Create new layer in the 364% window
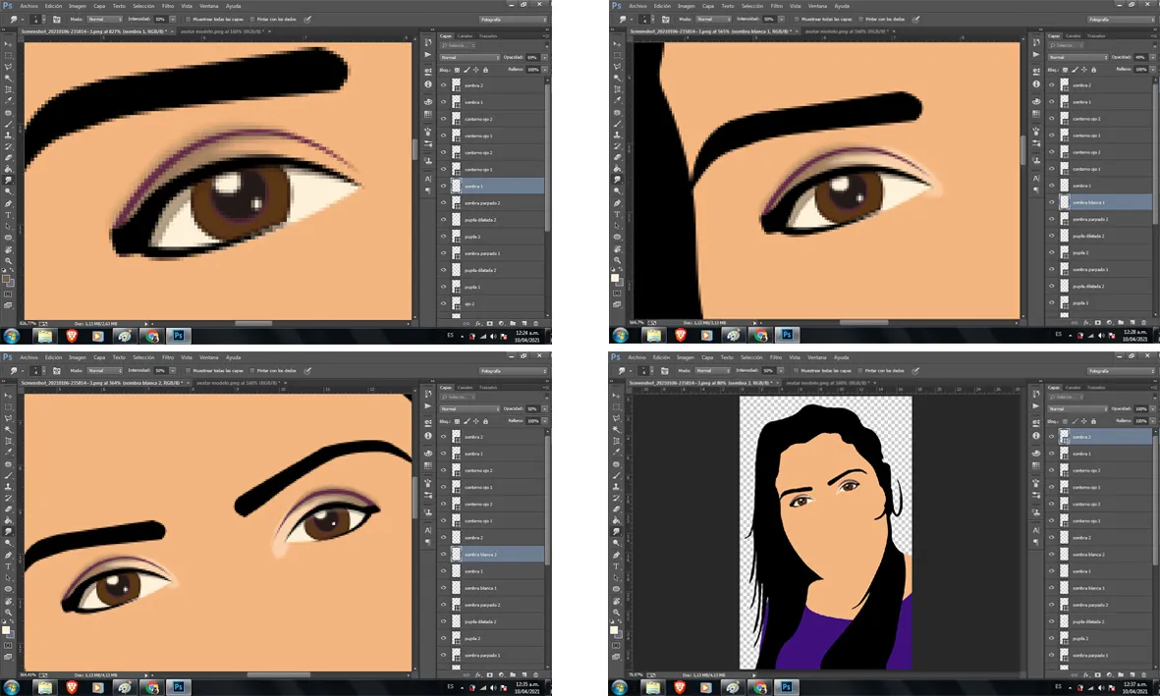This screenshot has width=1160, height=696. 525,674
